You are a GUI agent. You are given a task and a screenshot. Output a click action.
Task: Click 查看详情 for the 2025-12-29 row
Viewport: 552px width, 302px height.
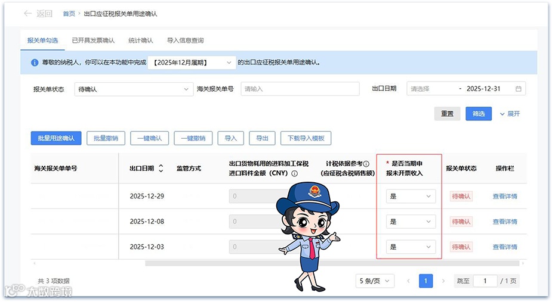tap(505, 196)
